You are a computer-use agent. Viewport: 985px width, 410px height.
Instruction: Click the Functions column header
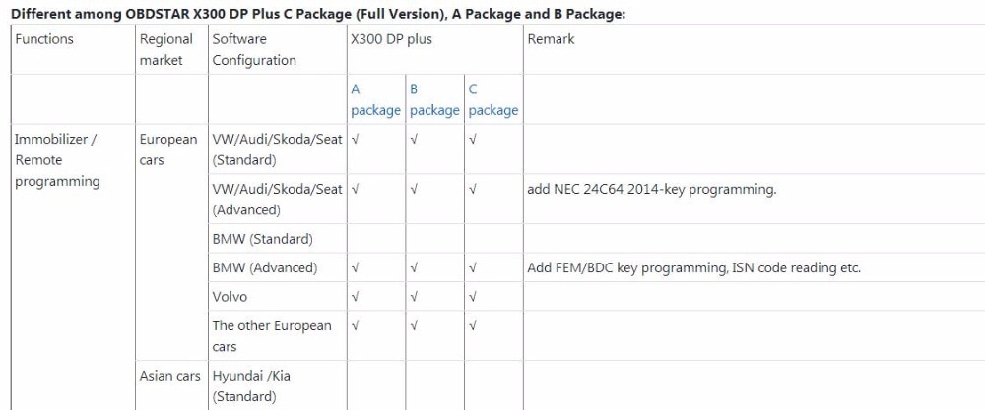[44, 39]
